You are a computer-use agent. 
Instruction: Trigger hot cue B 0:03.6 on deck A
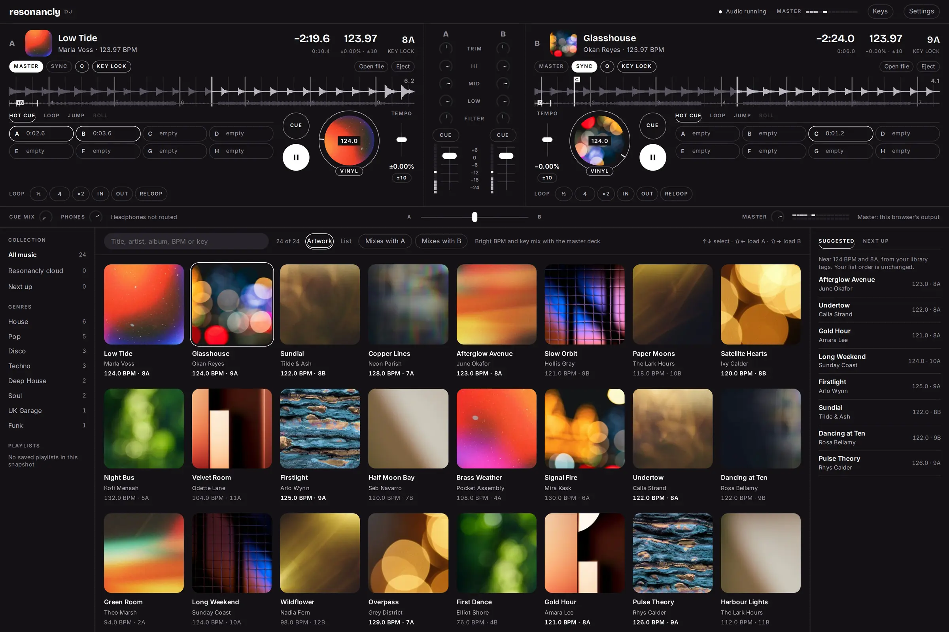coord(108,134)
